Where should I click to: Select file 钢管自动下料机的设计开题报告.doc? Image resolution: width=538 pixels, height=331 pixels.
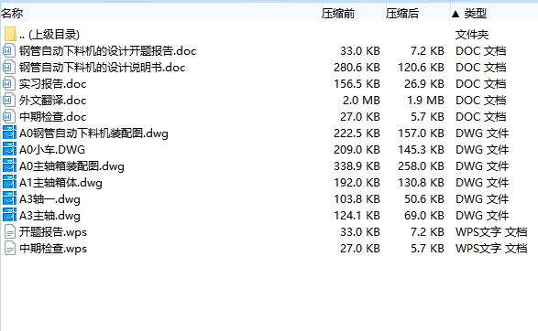coord(108,51)
